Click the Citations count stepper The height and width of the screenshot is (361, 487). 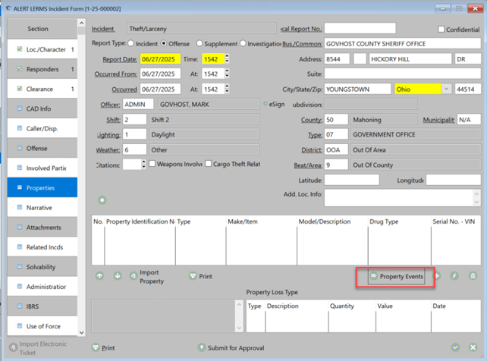pos(143,164)
